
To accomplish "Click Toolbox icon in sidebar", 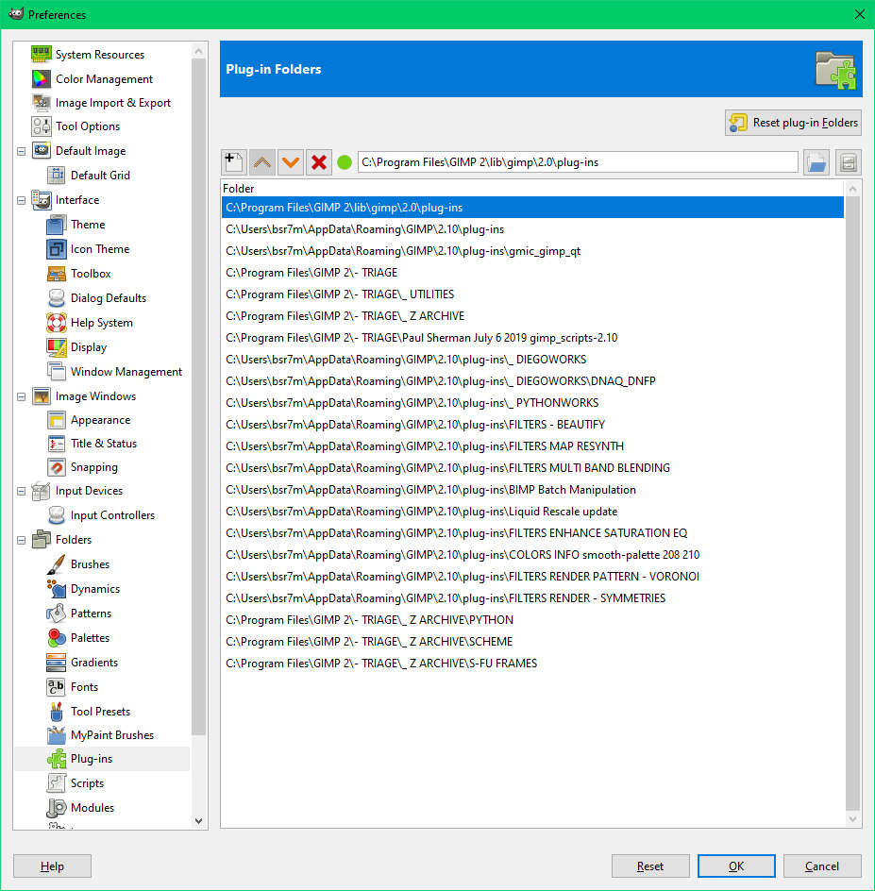I will click(57, 274).
